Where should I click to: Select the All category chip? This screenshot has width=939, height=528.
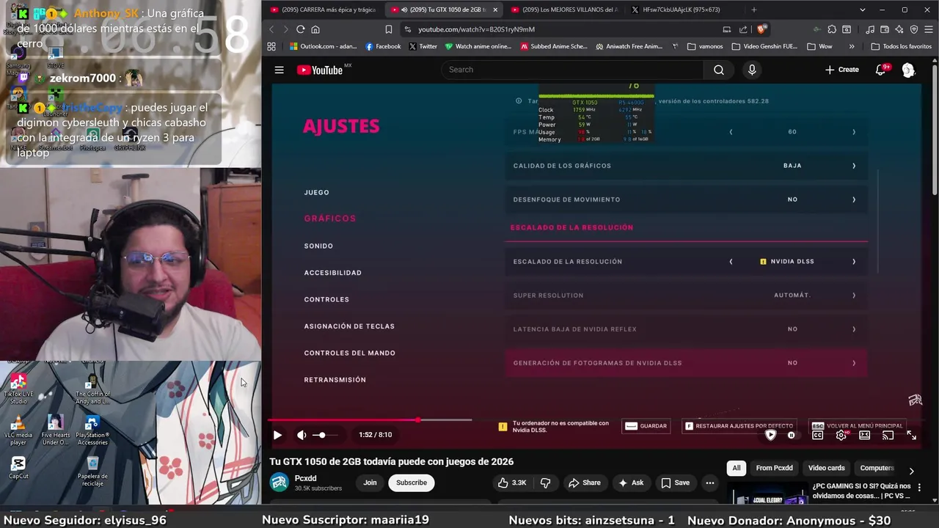pyautogui.click(x=737, y=468)
